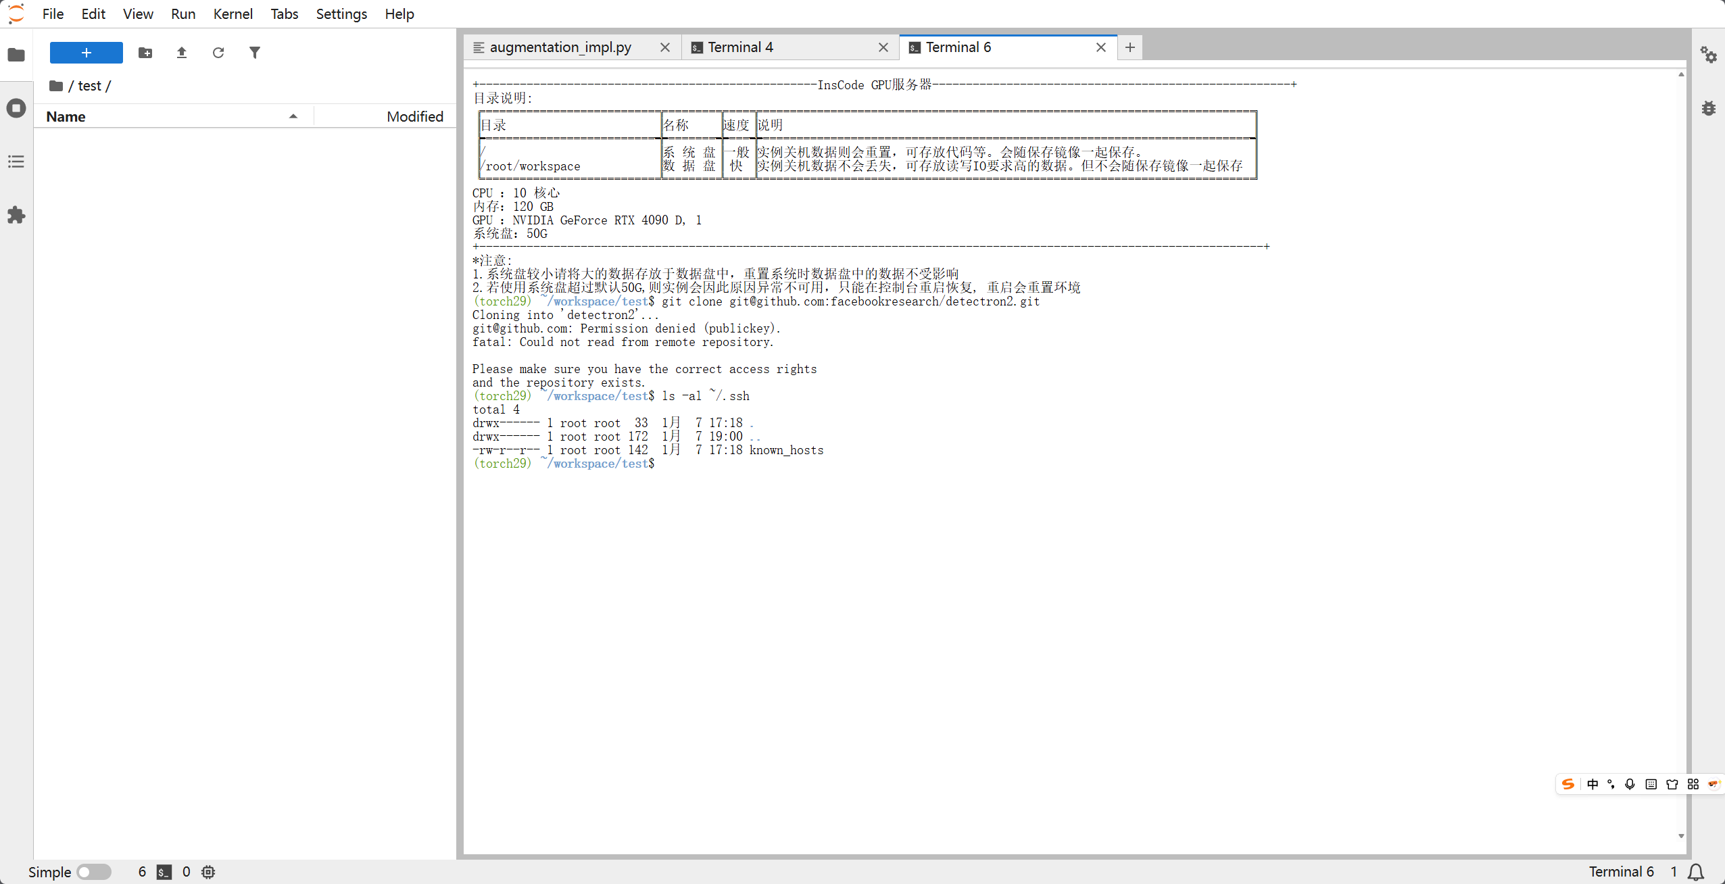
Task: Navigate to root folder in breadcrumb
Action: point(57,86)
